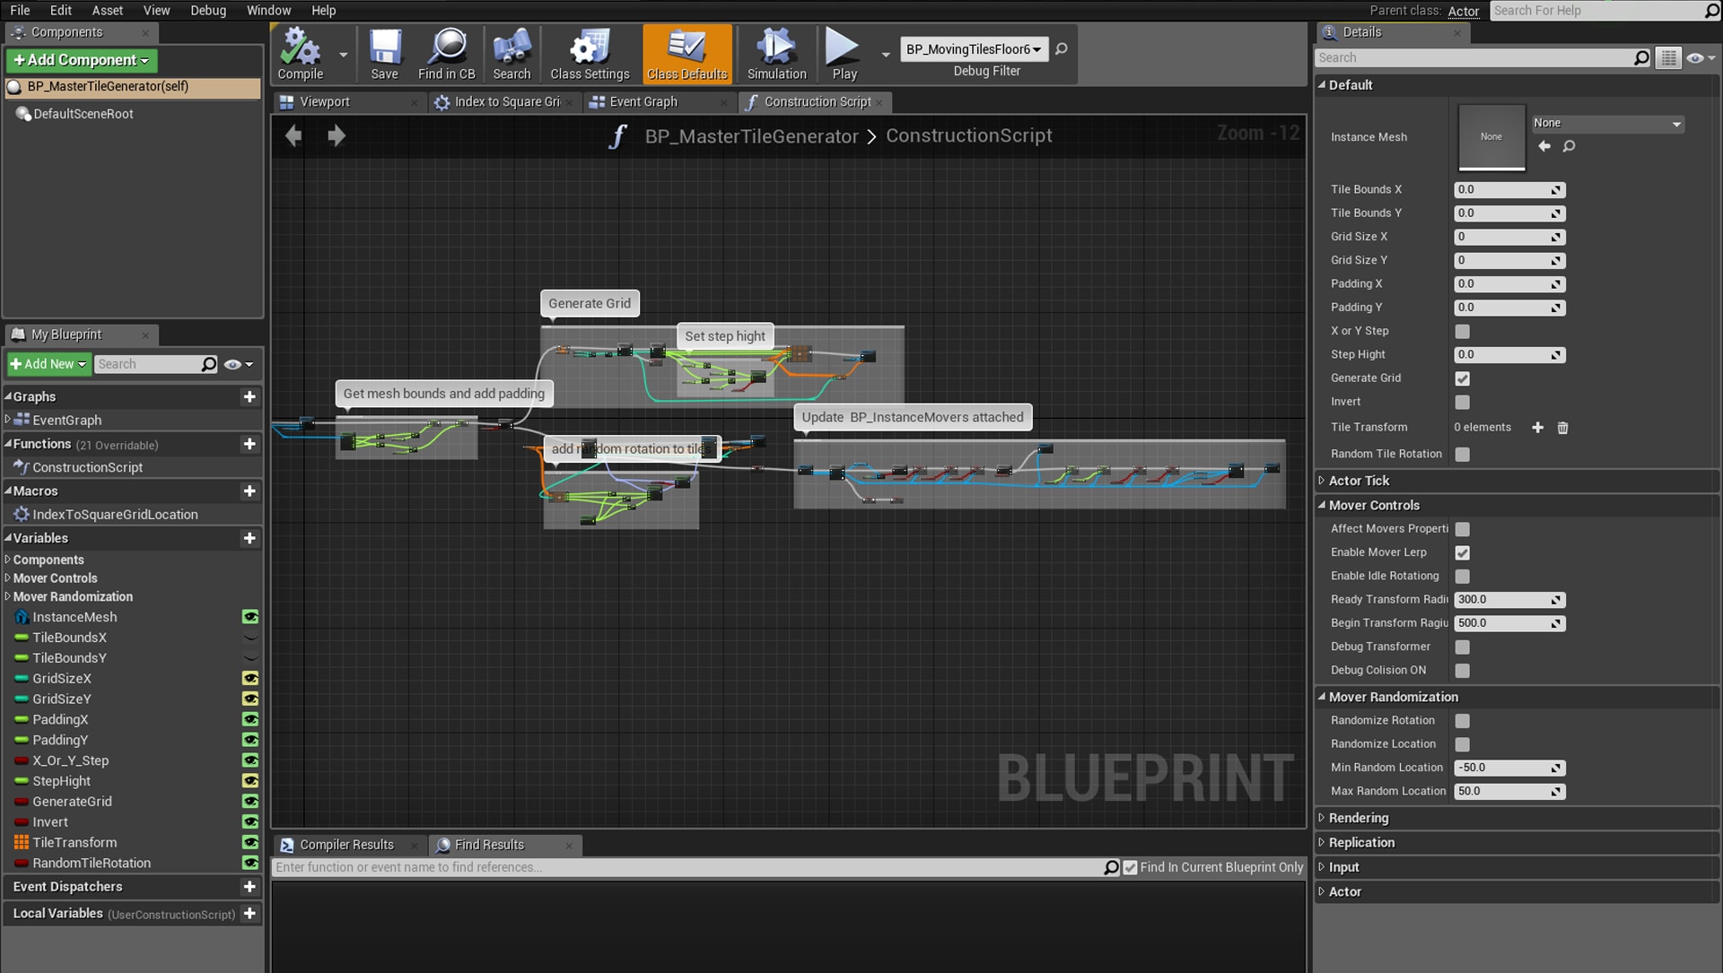1723x973 pixels.
Task: Click the Add Component button
Action: pyautogui.click(x=81, y=60)
